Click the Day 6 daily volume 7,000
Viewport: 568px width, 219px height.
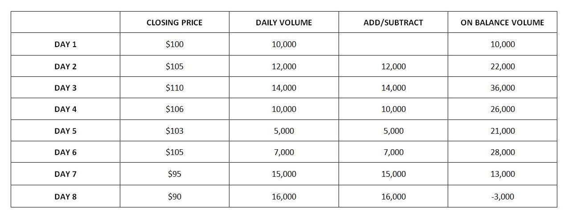click(284, 152)
